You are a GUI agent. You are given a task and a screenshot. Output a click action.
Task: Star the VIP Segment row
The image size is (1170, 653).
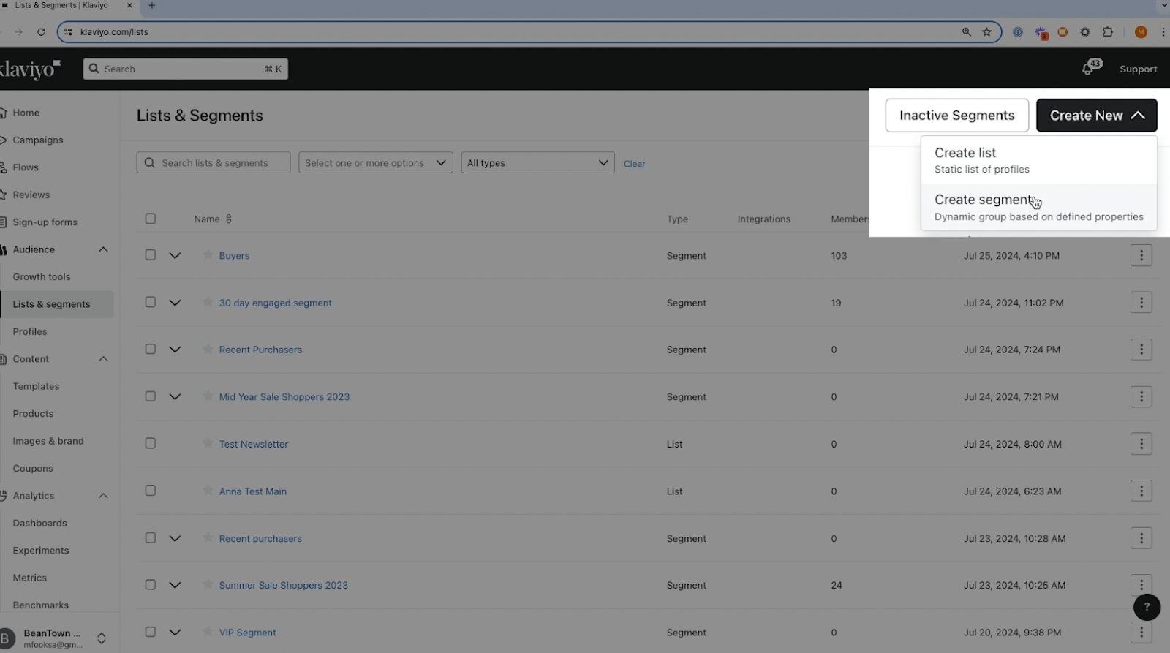pos(208,632)
